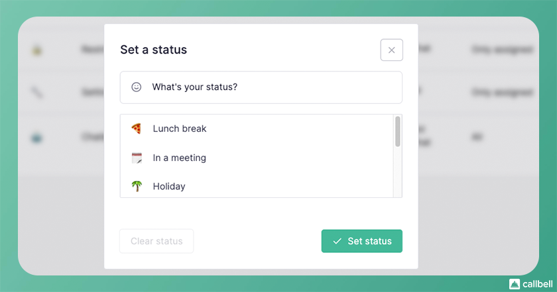
Task: Click the status list scrollbar thumb
Action: point(398,131)
